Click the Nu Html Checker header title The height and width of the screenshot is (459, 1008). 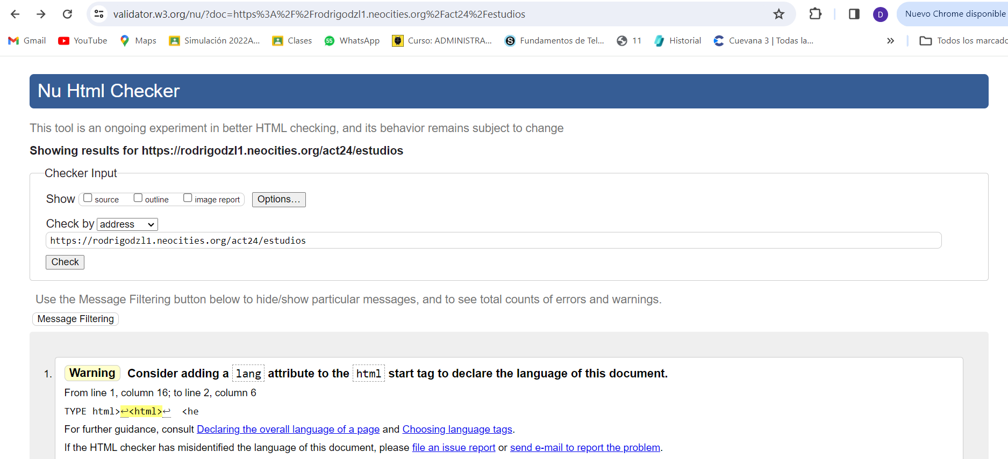(x=109, y=91)
